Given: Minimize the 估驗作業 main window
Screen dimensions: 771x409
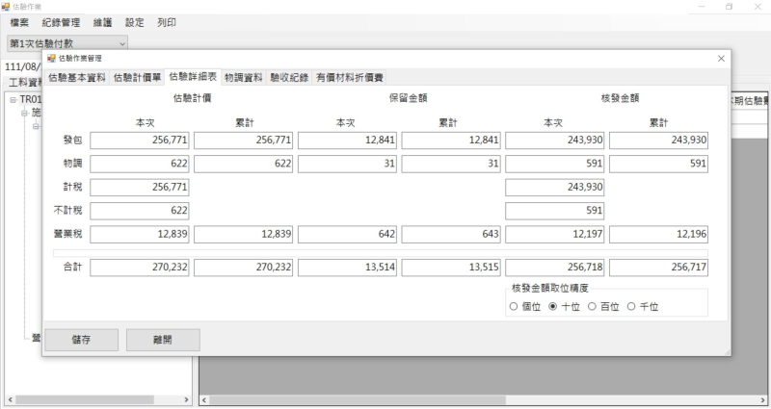Looking at the screenshot, I should pyautogui.click(x=702, y=7).
